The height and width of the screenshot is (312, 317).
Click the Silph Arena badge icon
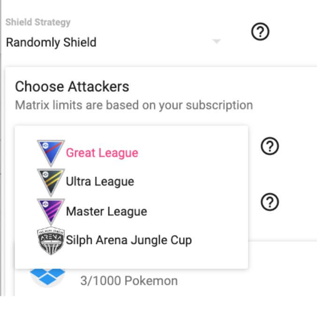click(x=51, y=241)
